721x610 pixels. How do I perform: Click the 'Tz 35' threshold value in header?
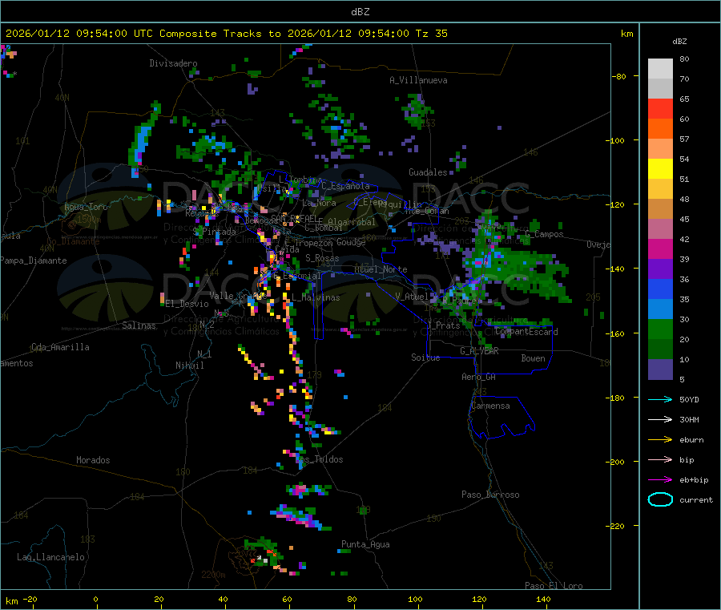tap(431, 34)
